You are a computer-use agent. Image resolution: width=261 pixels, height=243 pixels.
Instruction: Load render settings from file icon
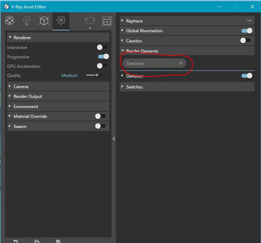37,241
